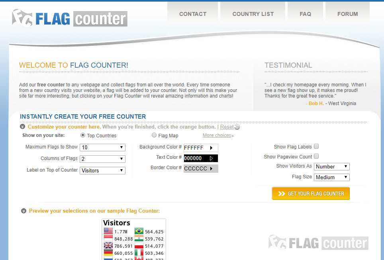Click the Flag Counter logo

70,18
